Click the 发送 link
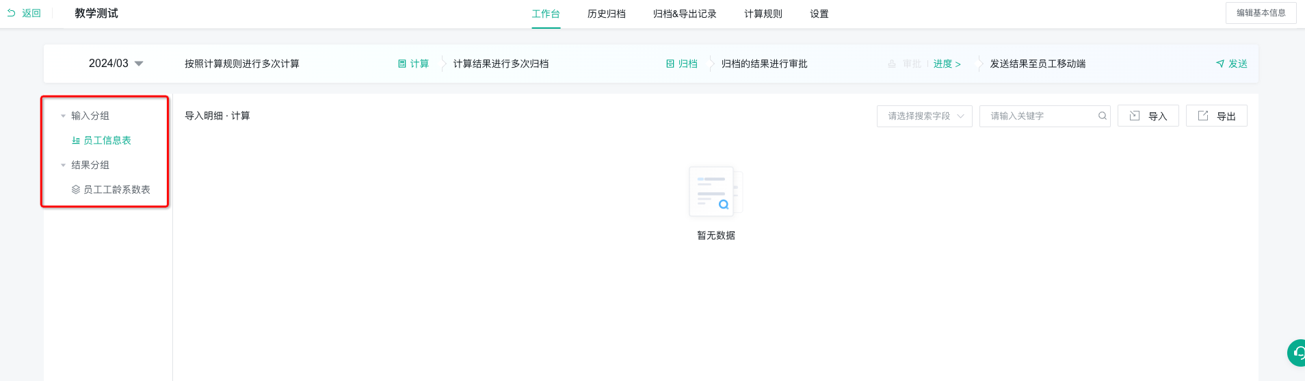This screenshot has width=1305, height=381. 1238,64
